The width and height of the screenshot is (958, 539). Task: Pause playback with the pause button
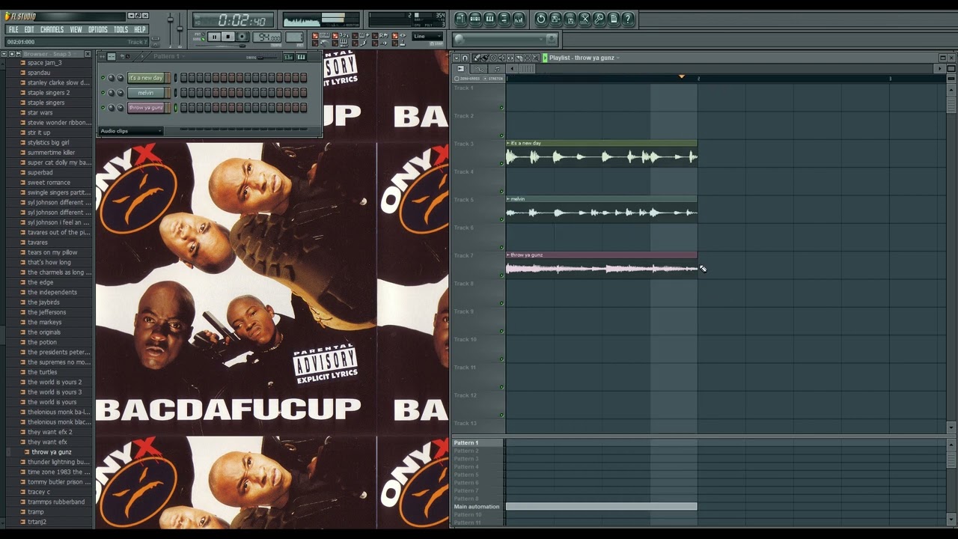[x=215, y=37]
